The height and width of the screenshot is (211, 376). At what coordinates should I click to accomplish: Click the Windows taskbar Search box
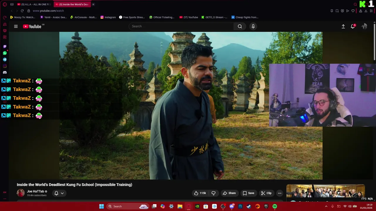tap(128, 206)
